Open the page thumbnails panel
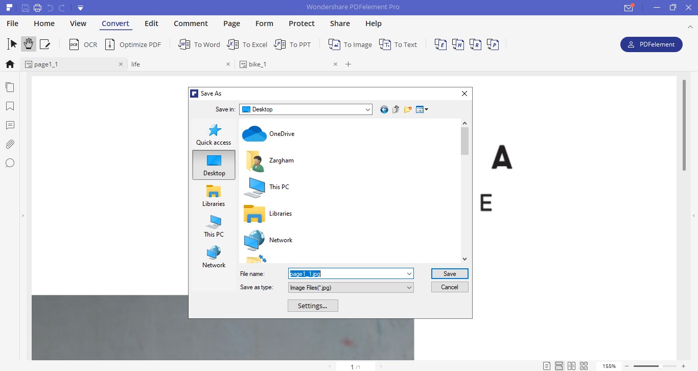The height and width of the screenshot is (371, 698). (x=10, y=87)
